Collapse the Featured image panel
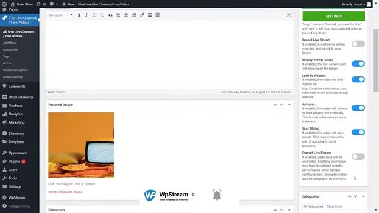This screenshot has height=213, width=379. pyautogui.click(x=290, y=105)
